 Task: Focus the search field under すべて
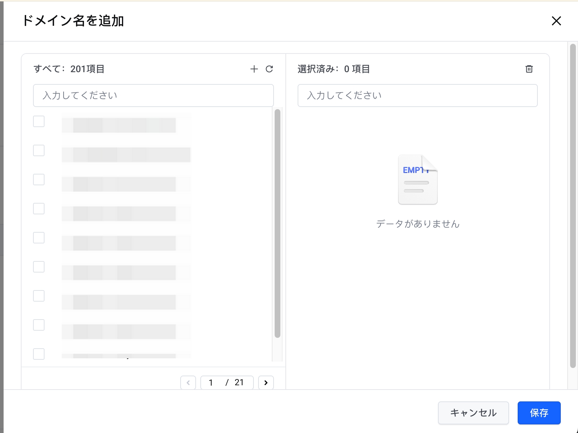tap(153, 96)
